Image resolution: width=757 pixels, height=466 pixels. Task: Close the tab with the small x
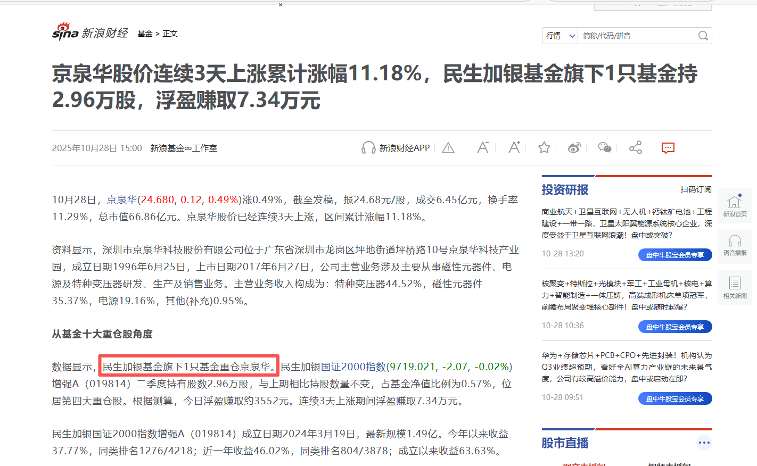pos(281,5)
